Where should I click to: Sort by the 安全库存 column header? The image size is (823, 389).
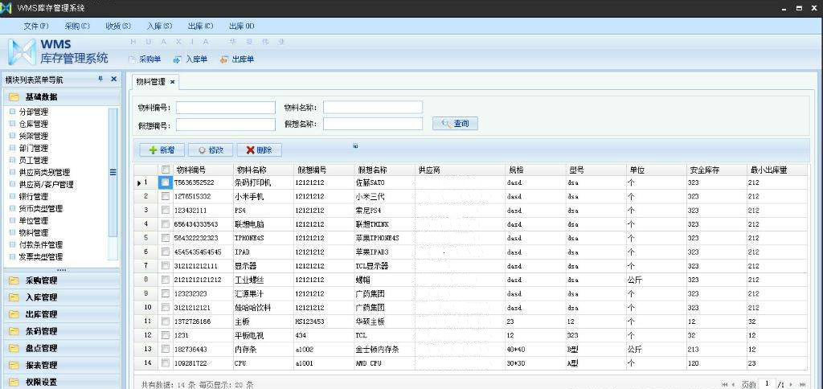pyautogui.click(x=716, y=170)
